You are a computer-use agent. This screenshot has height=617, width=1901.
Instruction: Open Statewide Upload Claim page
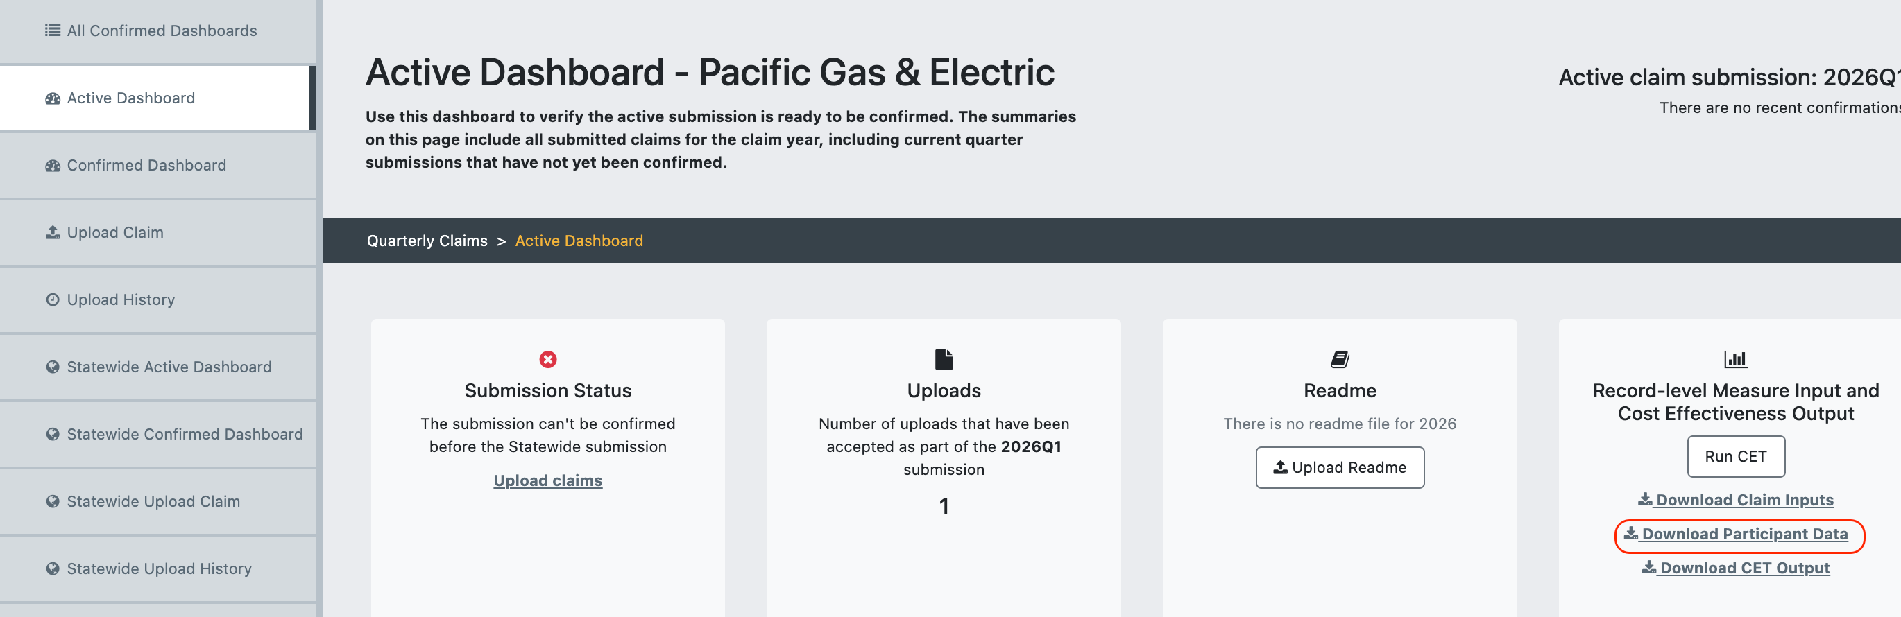tap(158, 501)
